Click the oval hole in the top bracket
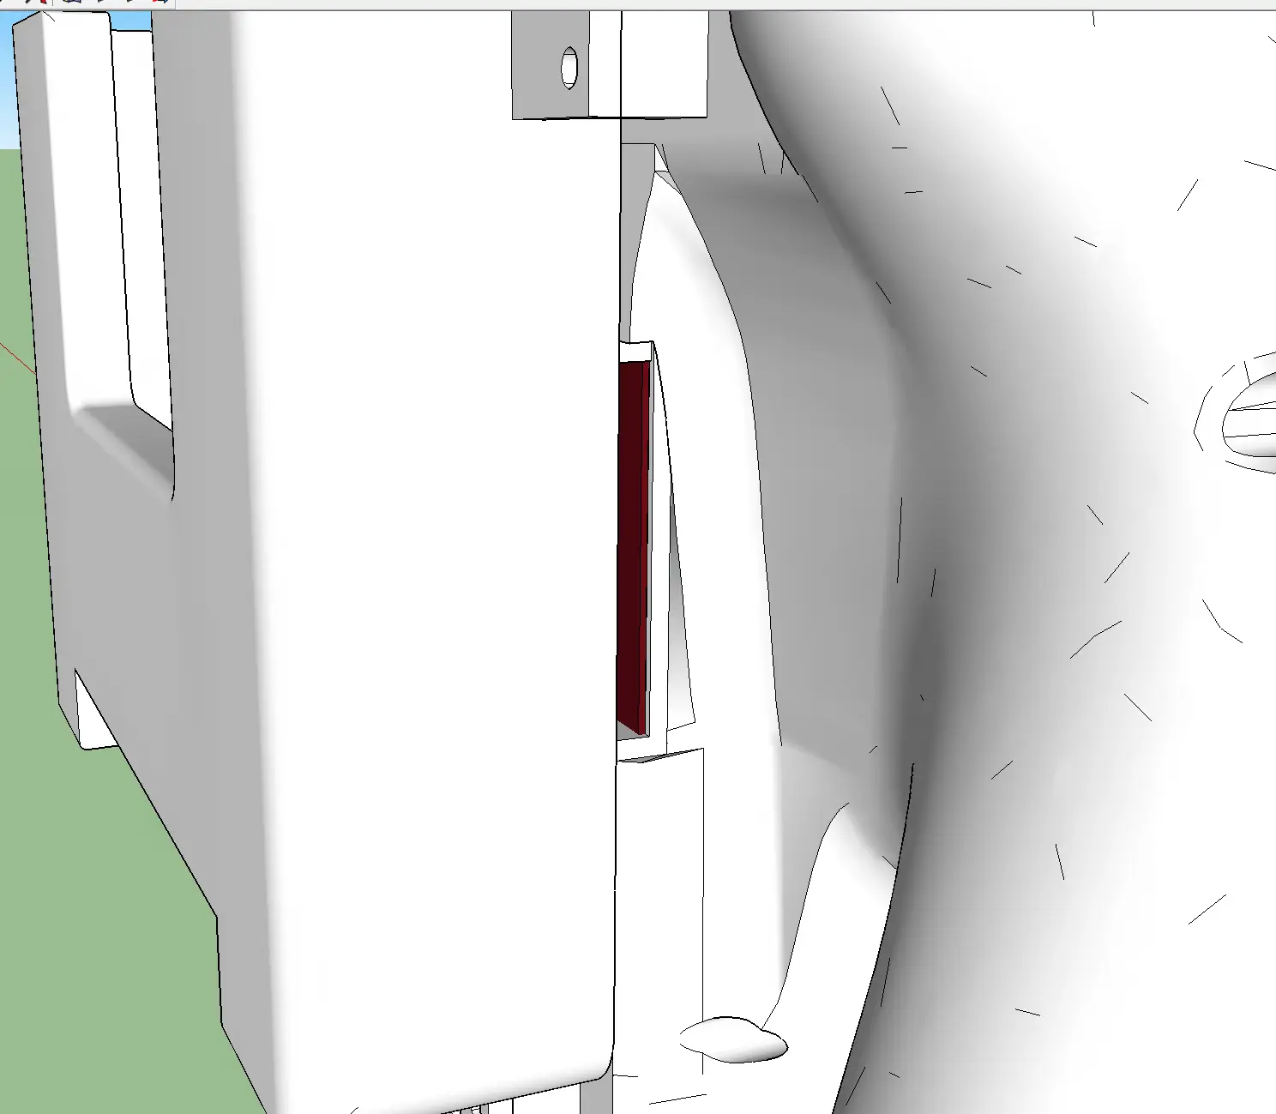 [x=569, y=68]
